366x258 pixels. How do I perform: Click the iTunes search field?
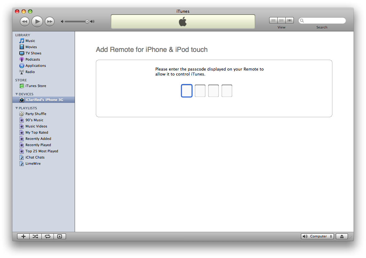[x=322, y=21]
